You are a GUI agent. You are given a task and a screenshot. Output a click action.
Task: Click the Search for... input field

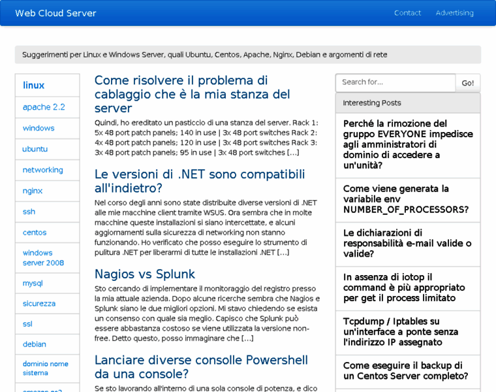(395, 82)
